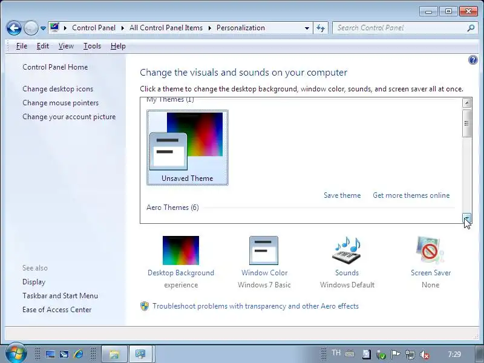
Task: Refresh the Personalization page
Action: coord(321,28)
